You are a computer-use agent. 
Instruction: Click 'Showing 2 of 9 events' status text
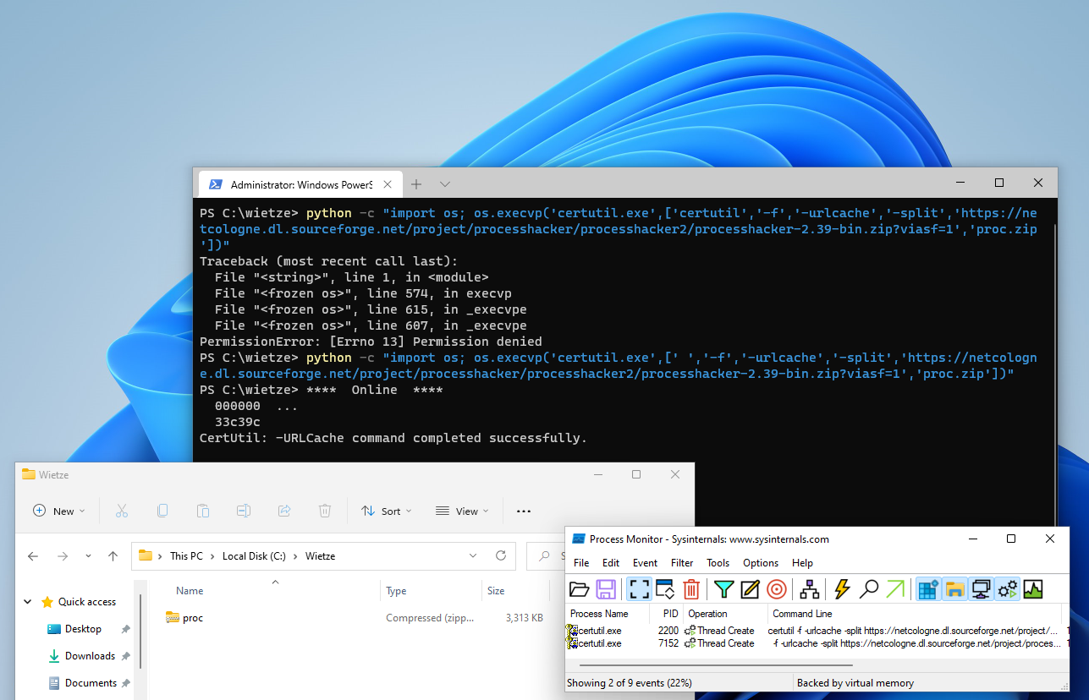pos(629,683)
